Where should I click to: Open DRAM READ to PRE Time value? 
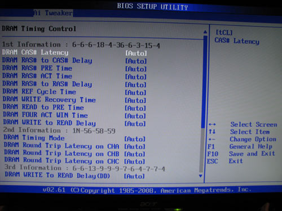(135, 108)
